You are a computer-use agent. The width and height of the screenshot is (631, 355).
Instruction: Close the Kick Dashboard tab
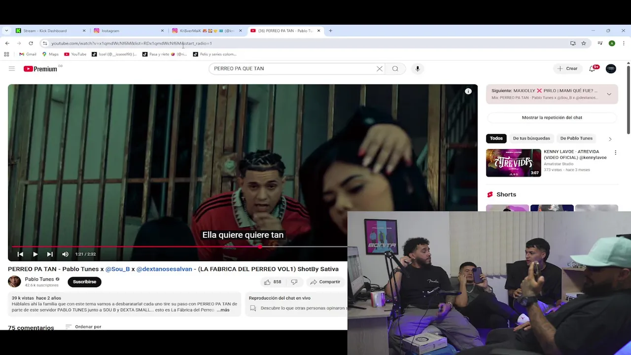pyautogui.click(x=84, y=31)
